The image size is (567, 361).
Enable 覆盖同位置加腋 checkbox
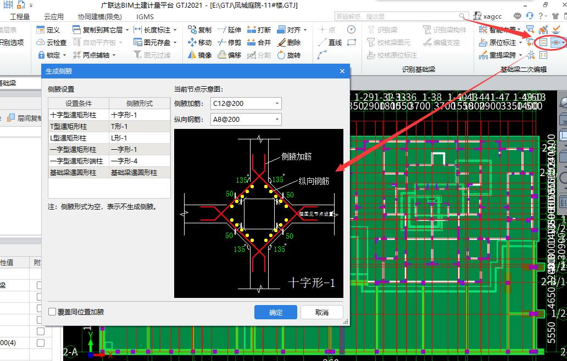pyautogui.click(x=52, y=312)
